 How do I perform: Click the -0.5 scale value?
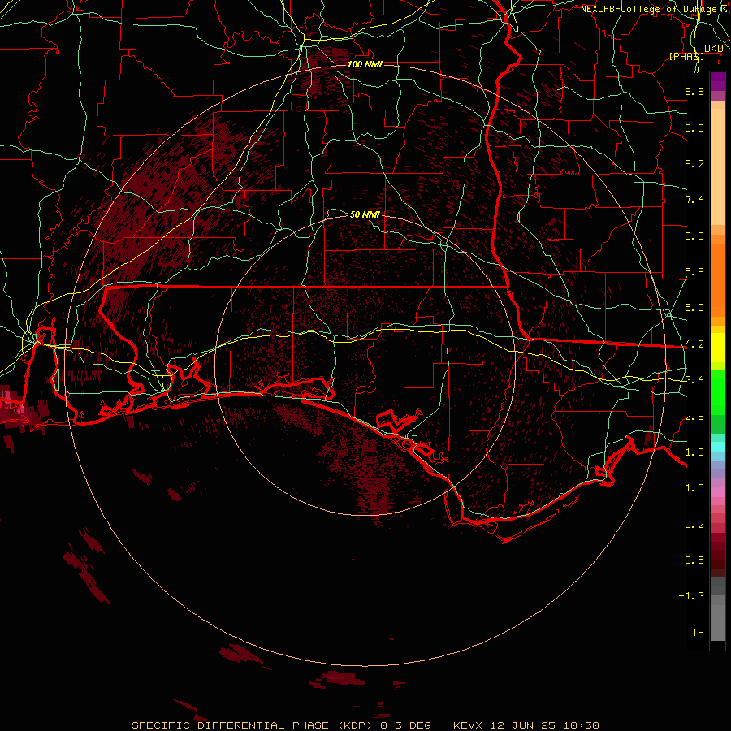(x=691, y=560)
